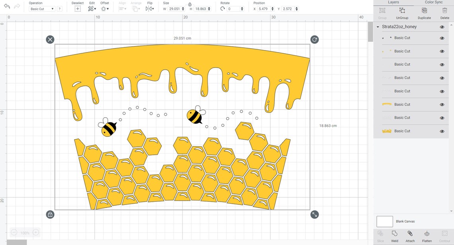Select the Deselect tool

pos(77,8)
